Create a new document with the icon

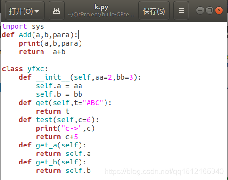[x=57, y=11]
